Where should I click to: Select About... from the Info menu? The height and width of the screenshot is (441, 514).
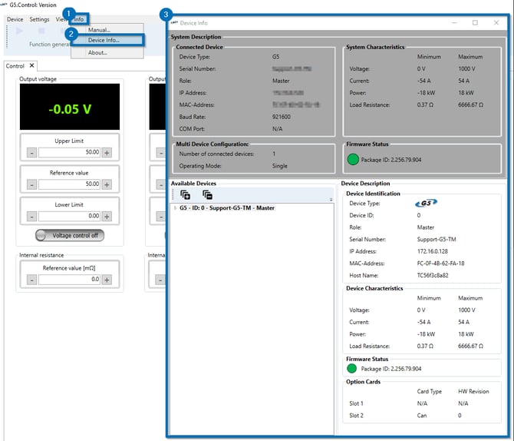pos(97,52)
